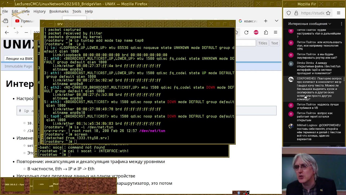Select the ': srv' window in the pager
This screenshot has height=195, width=346.
tap(41, 184)
